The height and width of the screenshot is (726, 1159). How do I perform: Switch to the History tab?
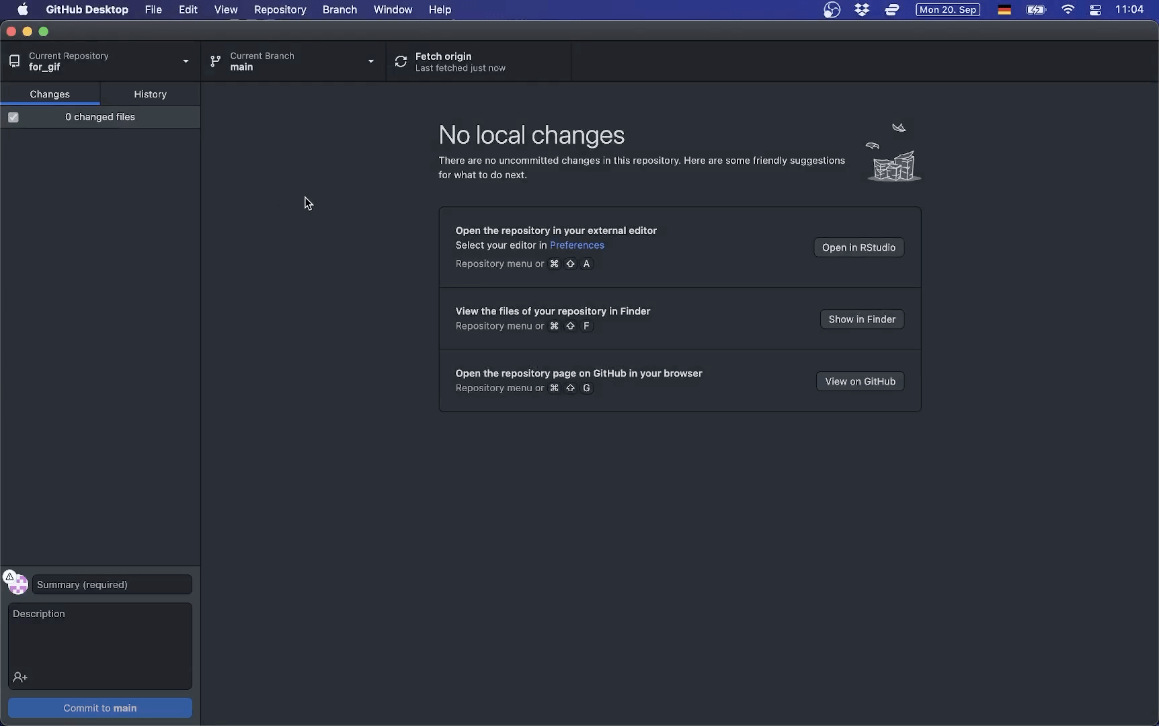pyautogui.click(x=150, y=94)
